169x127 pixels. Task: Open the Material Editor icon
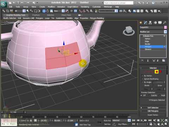pos(147,11)
